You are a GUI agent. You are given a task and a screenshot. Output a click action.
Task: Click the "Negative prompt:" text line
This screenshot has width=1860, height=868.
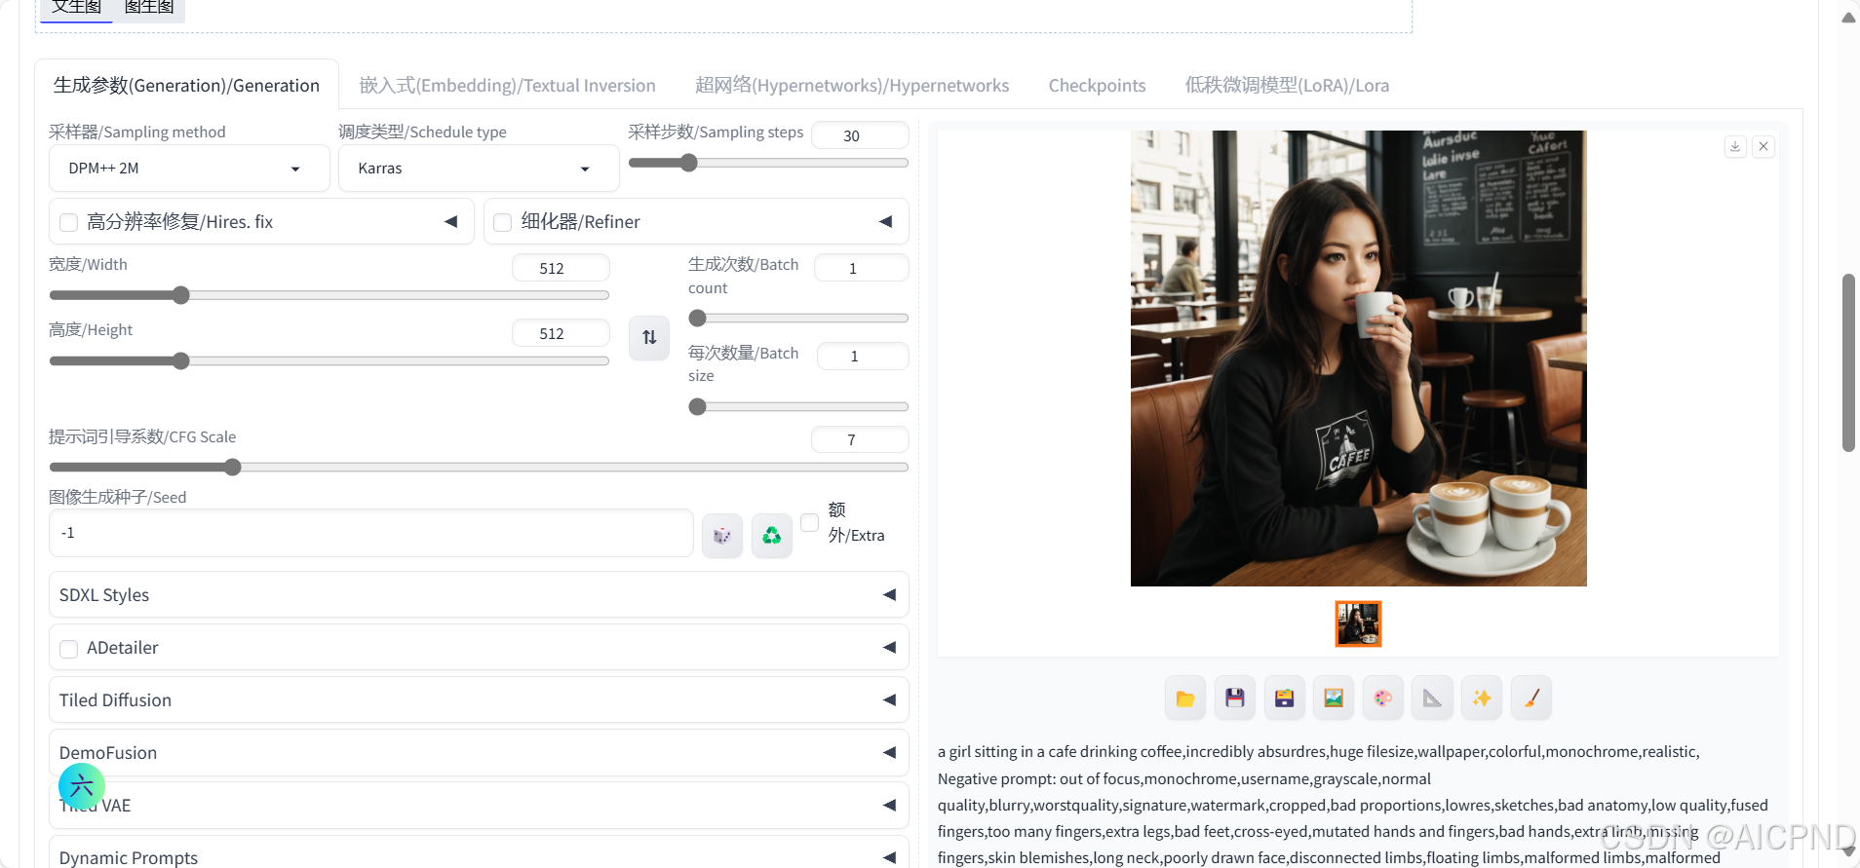pyautogui.click(x=1184, y=778)
